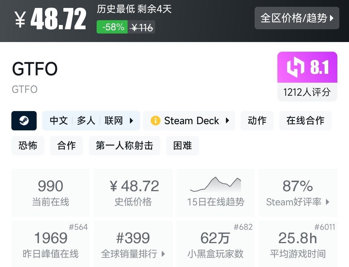The height and width of the screenshot is (267, 349).
Task: Select the 困难 tag
Action: (182, 145)
